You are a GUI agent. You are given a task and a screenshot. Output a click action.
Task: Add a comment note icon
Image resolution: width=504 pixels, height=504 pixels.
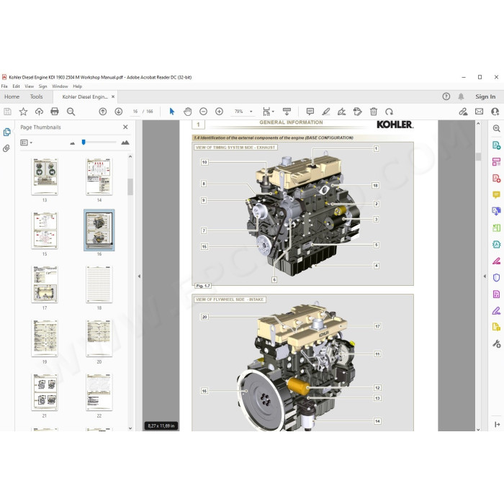[310, 112]
